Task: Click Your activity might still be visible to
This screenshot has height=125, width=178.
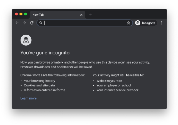Action: tap(118, 75)
